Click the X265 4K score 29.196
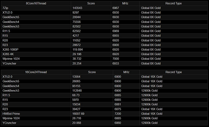This screenshot has height=127, width=209. pos(77,54)
